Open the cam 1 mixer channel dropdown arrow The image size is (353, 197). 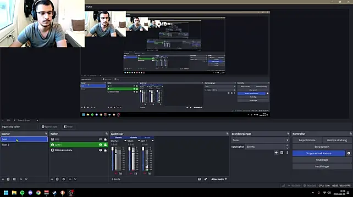pos(152,141)
